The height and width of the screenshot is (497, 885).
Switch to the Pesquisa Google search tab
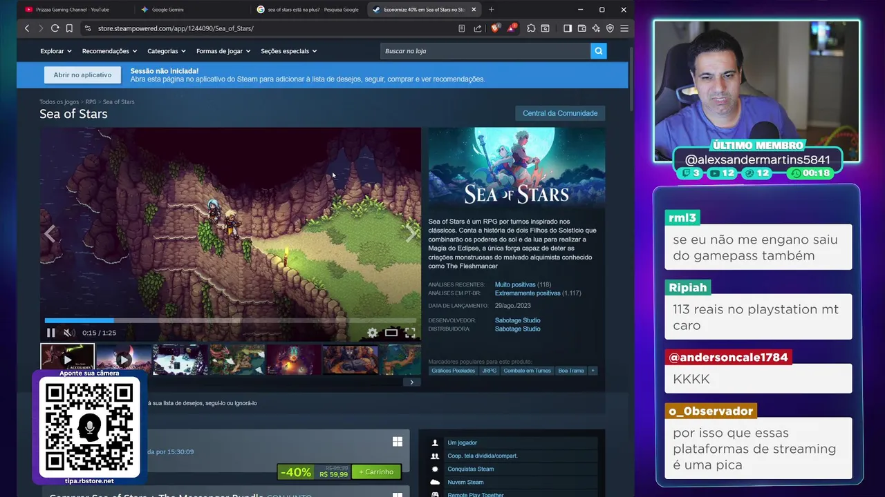coord(308,10)
